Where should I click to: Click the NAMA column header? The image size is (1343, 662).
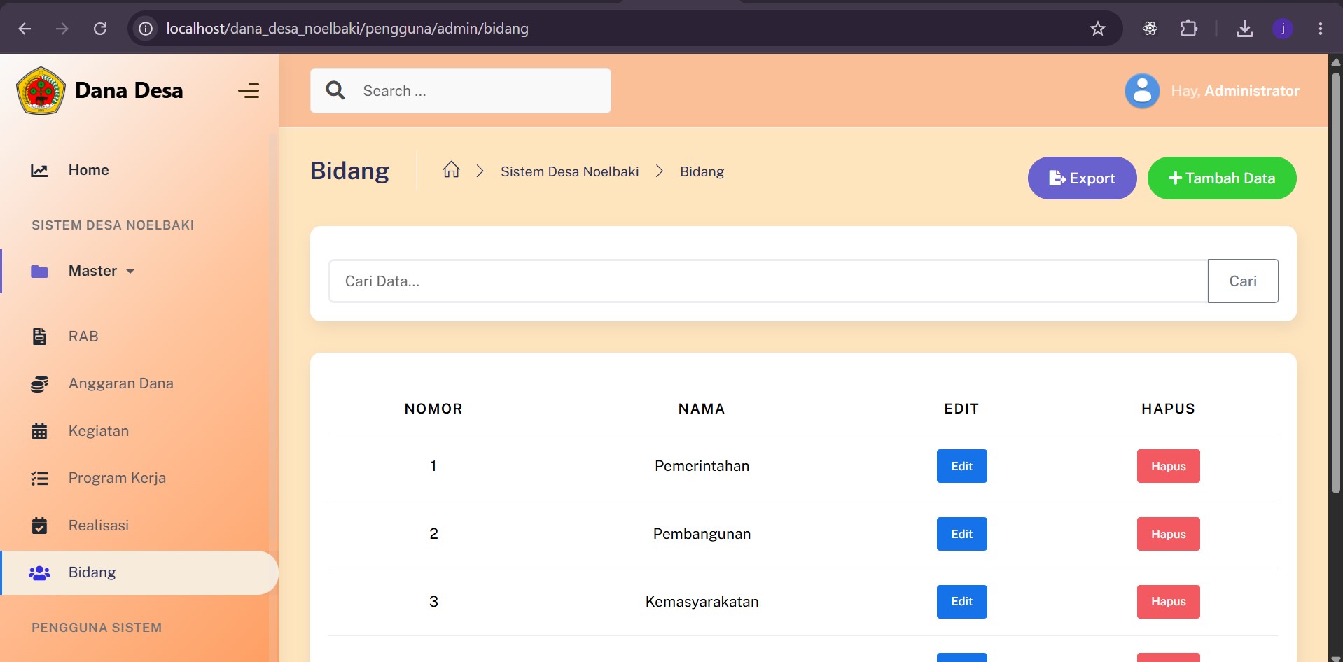click(702, 409)
